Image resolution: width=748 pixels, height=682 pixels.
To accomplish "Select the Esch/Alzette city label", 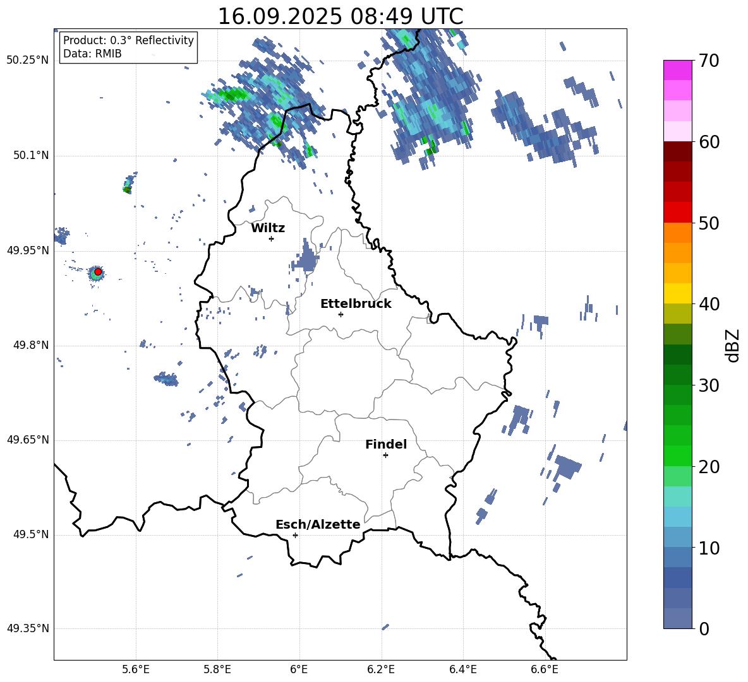I will point(318,524).
